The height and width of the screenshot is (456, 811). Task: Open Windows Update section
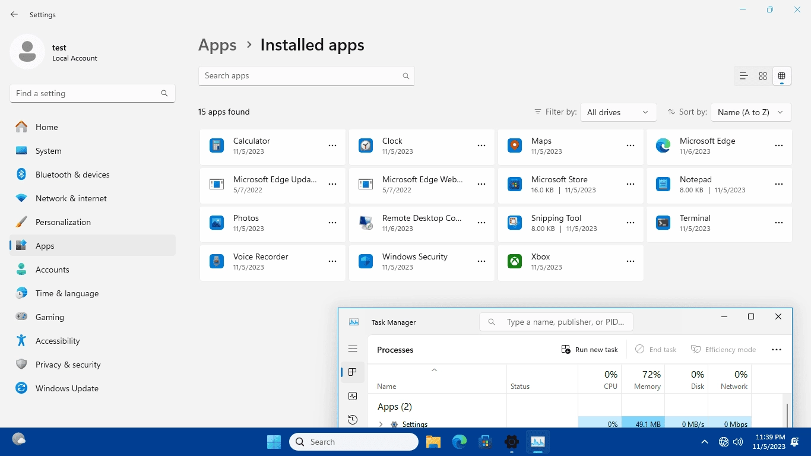point(93,388)
